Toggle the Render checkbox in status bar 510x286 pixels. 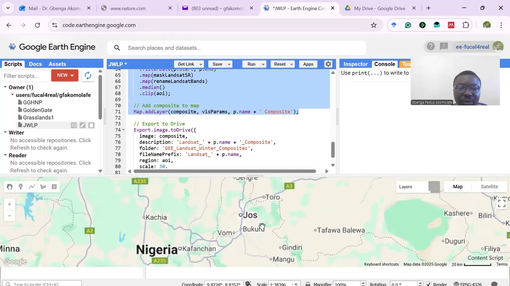428,284
